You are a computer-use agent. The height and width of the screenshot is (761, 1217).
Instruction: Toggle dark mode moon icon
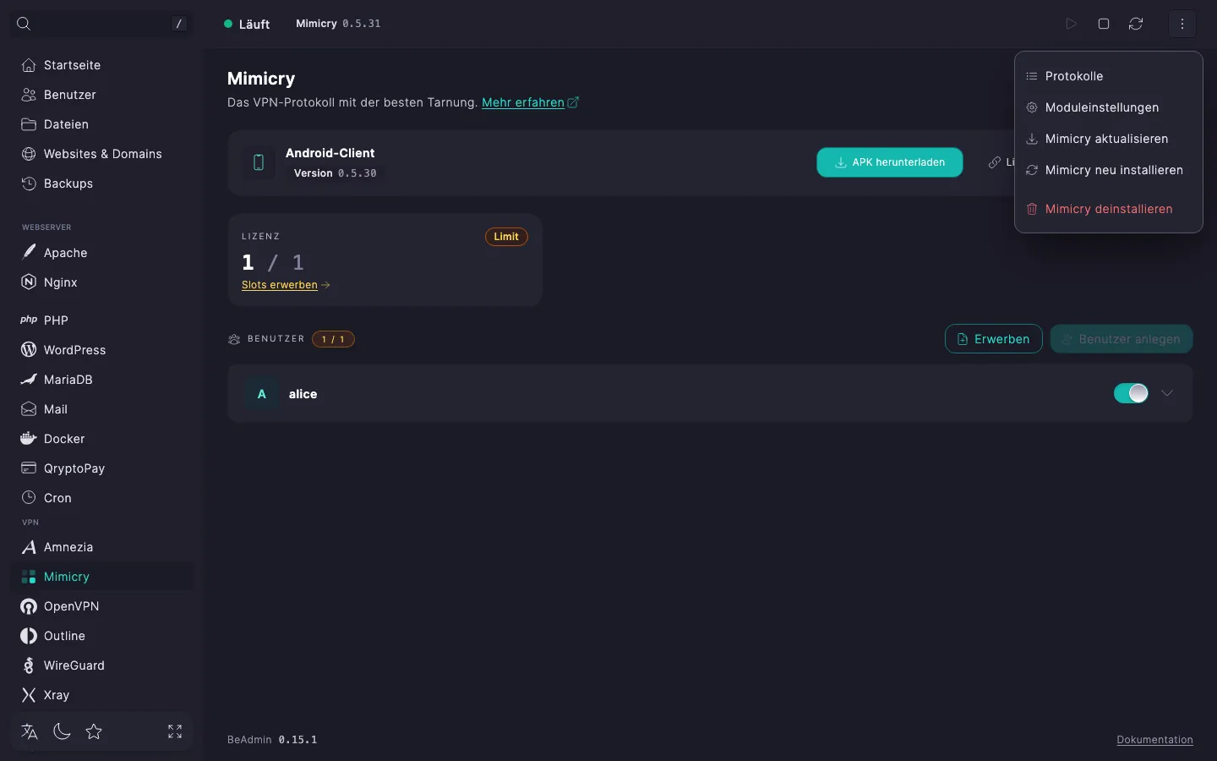[x=62, y=731]
